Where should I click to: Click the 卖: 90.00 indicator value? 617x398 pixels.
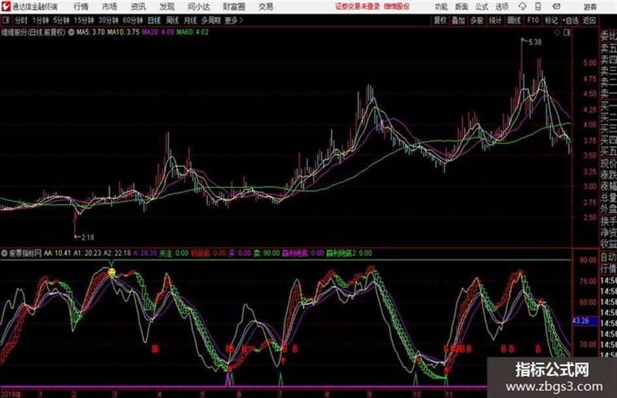coord(266,253)
